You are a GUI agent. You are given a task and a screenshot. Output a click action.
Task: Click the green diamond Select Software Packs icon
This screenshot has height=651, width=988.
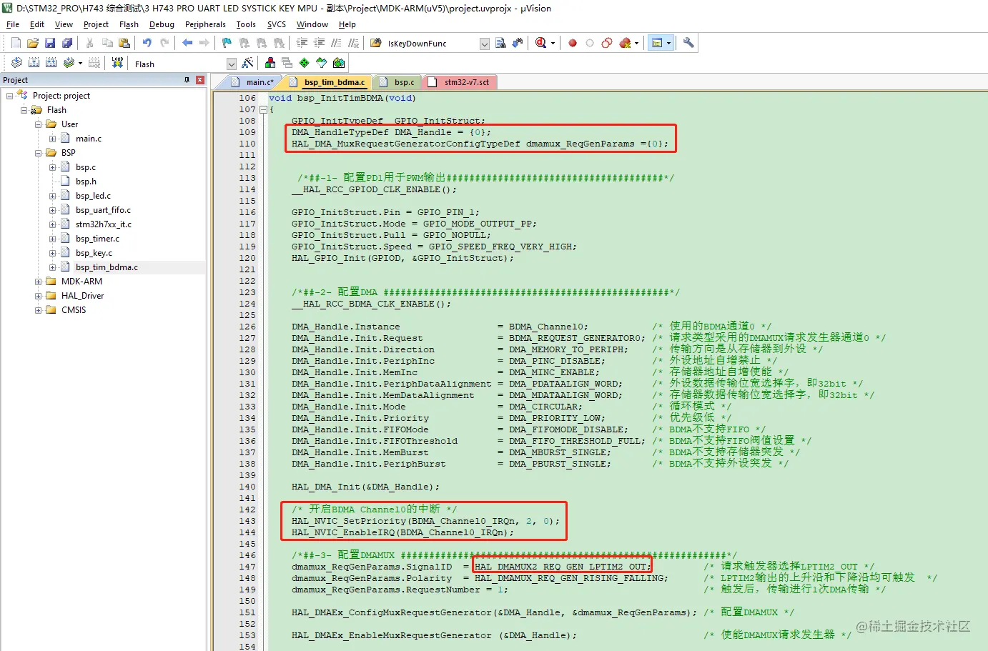(304, 63)
